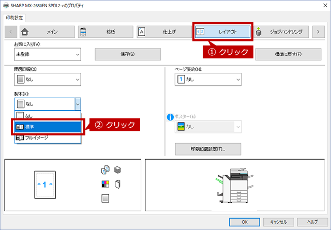The image size is (331, 230).
Task: Click the database icon on ジョブハンドリング tab
Action: pyautogui.click(x=259, y=32)
